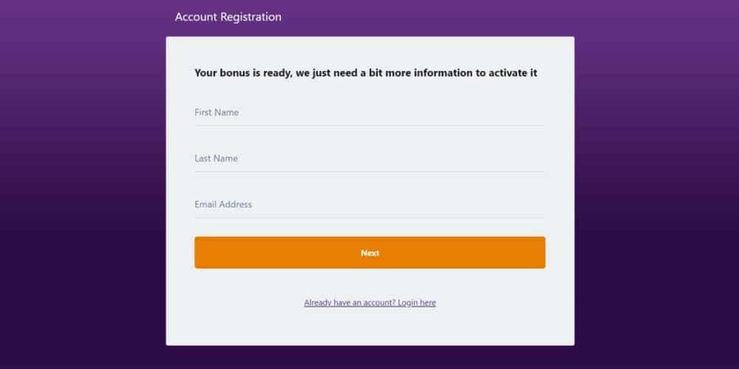Select the Email Address input field
Screen dimensions: 739x369
click(x=369, y=204)
